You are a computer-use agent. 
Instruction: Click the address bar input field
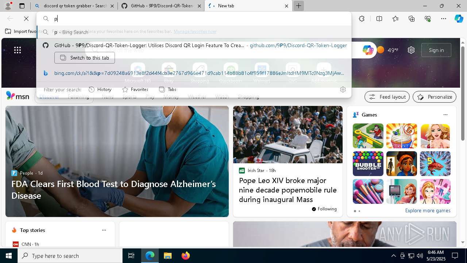click(193, 19)
